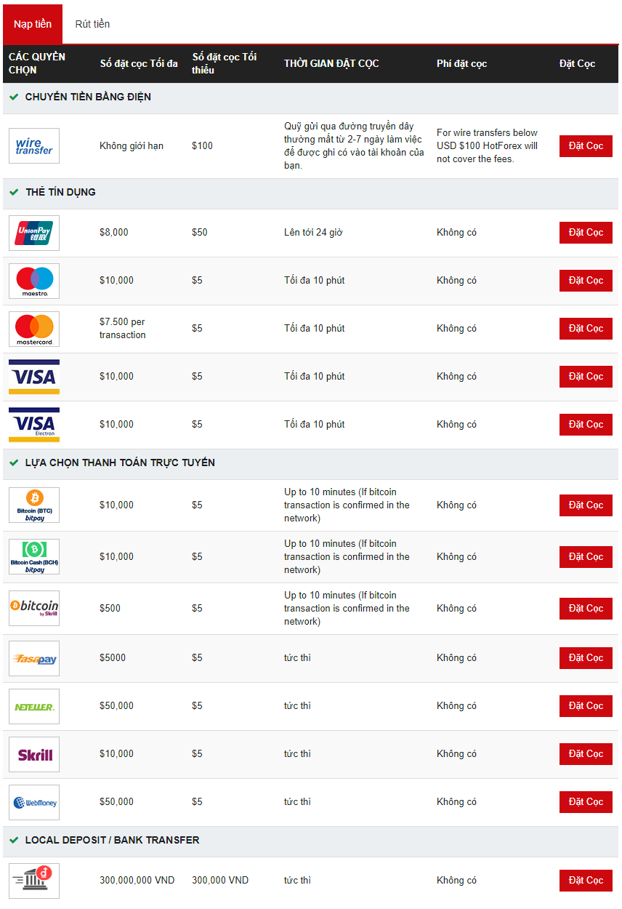This screenshot has width=622, height=909.
Task: Switch to the Rút tiền tab
Action: (92, 24)
